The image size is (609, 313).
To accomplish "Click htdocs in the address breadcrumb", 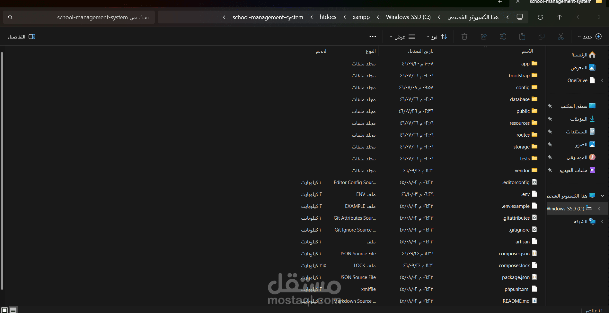I will pos(328,17).
